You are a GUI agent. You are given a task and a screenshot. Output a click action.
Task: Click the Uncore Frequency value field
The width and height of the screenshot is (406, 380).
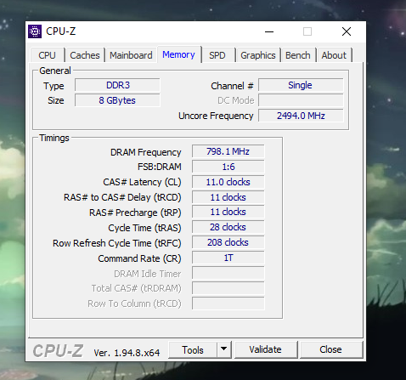tap(301, 116)
